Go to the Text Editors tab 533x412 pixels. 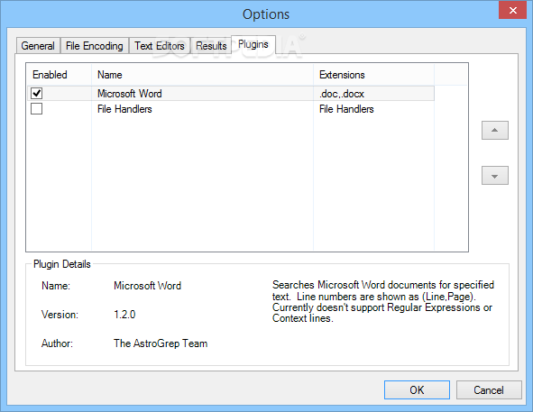coord(160,46)
